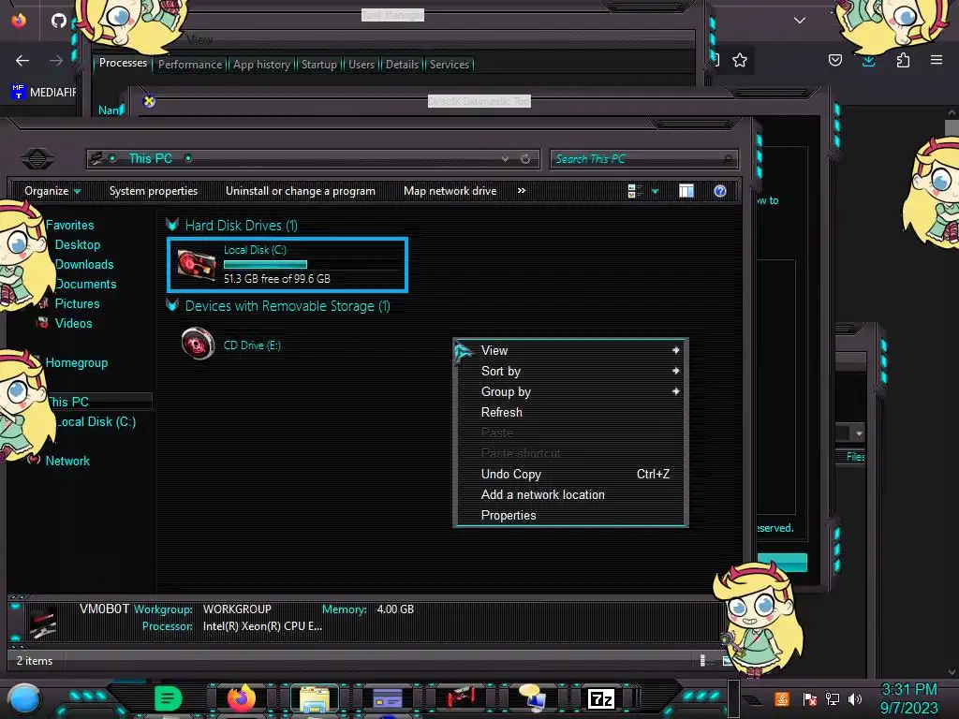Select Favorites in navigation pane

click(69, 225)
